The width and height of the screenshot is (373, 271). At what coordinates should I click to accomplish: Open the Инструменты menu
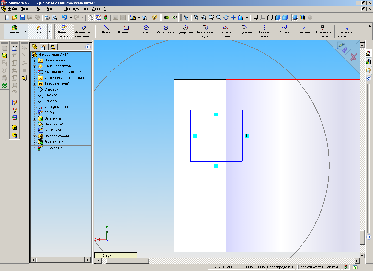pyautogui.click(x=76, y=9)
